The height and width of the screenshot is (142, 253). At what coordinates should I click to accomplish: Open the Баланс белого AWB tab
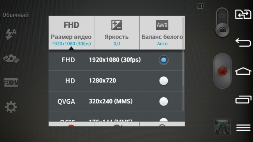click(162, 33)
